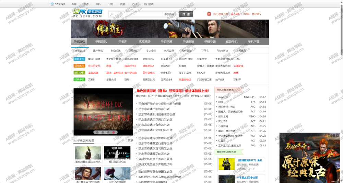The image size is (343, 183).
Task: Open 下载 in the top bar
Action: 110,4
